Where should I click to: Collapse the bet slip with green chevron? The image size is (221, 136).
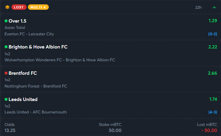[214, 7]
